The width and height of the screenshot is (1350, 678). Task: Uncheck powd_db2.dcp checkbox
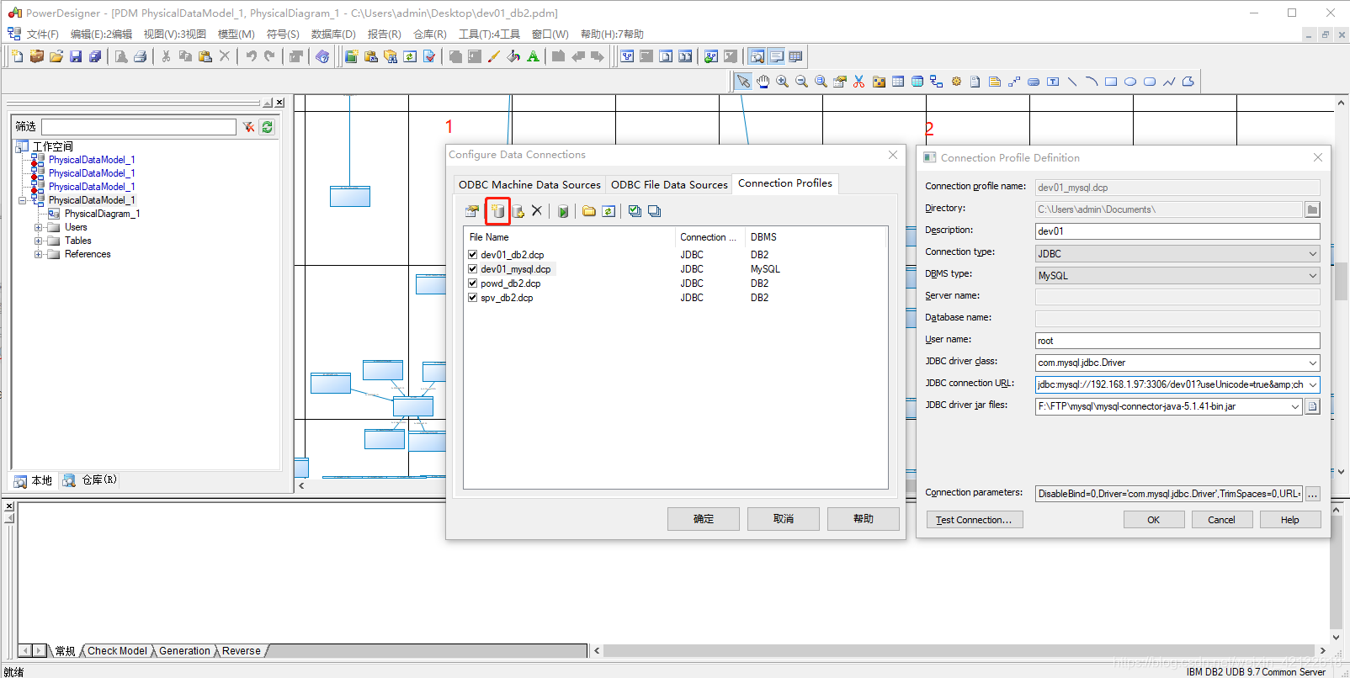coord(473,283)
